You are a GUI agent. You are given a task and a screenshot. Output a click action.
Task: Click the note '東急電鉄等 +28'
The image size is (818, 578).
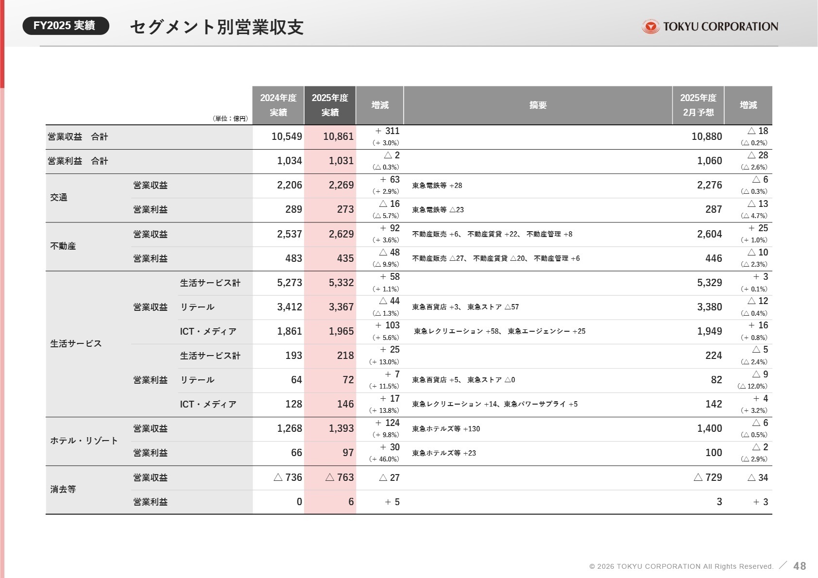tap(437, 186)
